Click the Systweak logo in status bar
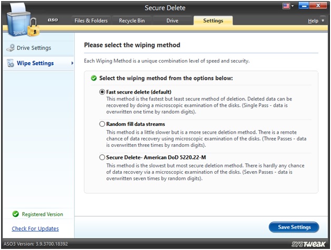This screenshot has height=250, width=331. point(309,245)
